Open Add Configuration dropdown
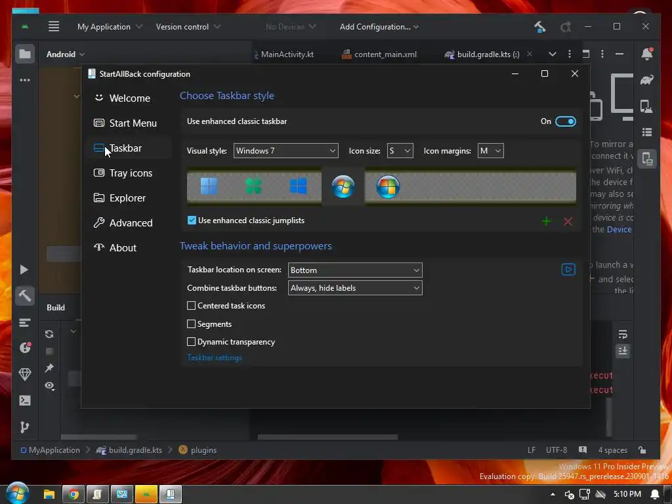 (x=379, y=26)
